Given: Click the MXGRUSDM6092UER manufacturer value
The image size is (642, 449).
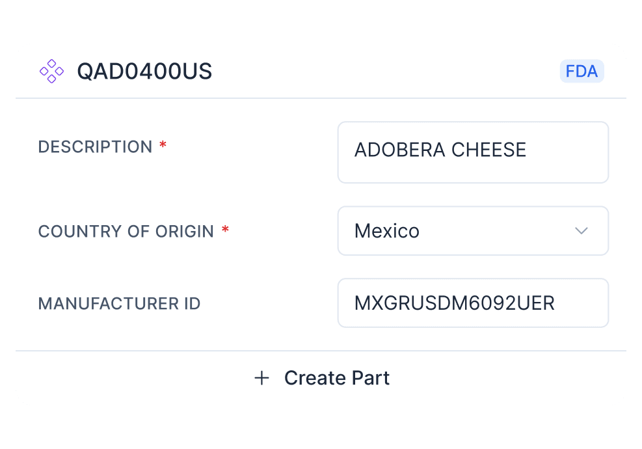Looking at the screenshot, I should click(455, 303).
